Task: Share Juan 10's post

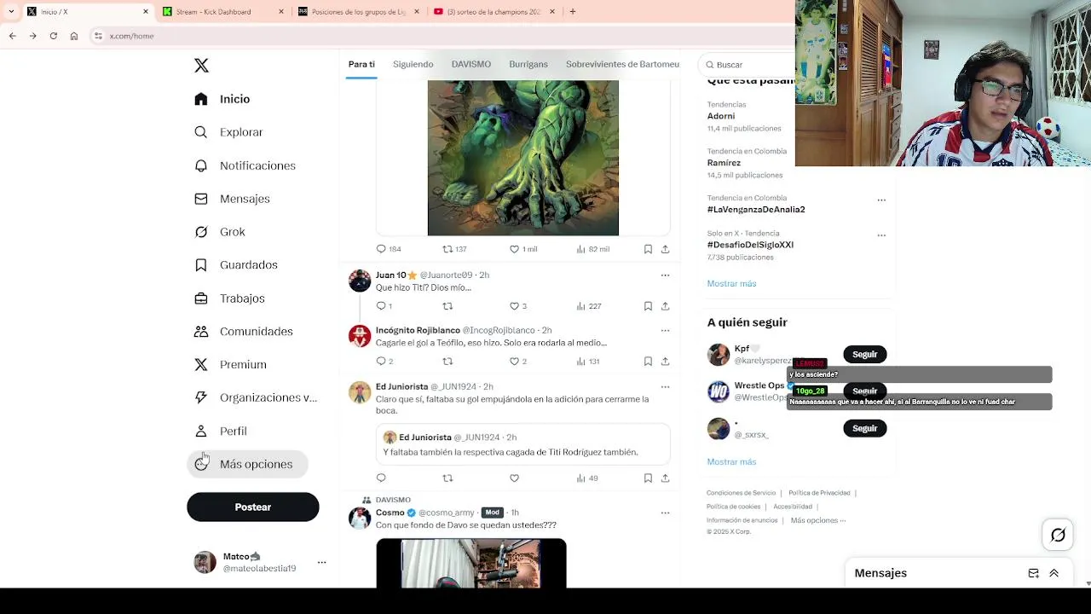Action: pyautogui.click(x=665, y=306)
